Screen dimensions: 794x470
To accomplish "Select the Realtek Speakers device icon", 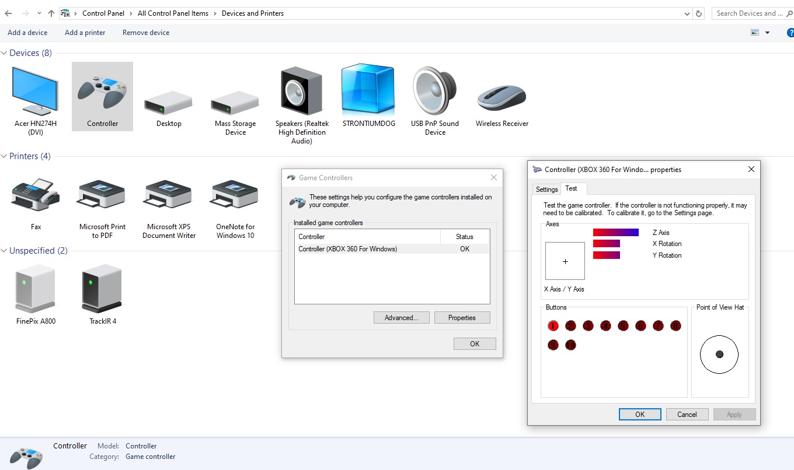I will point(302,90).
